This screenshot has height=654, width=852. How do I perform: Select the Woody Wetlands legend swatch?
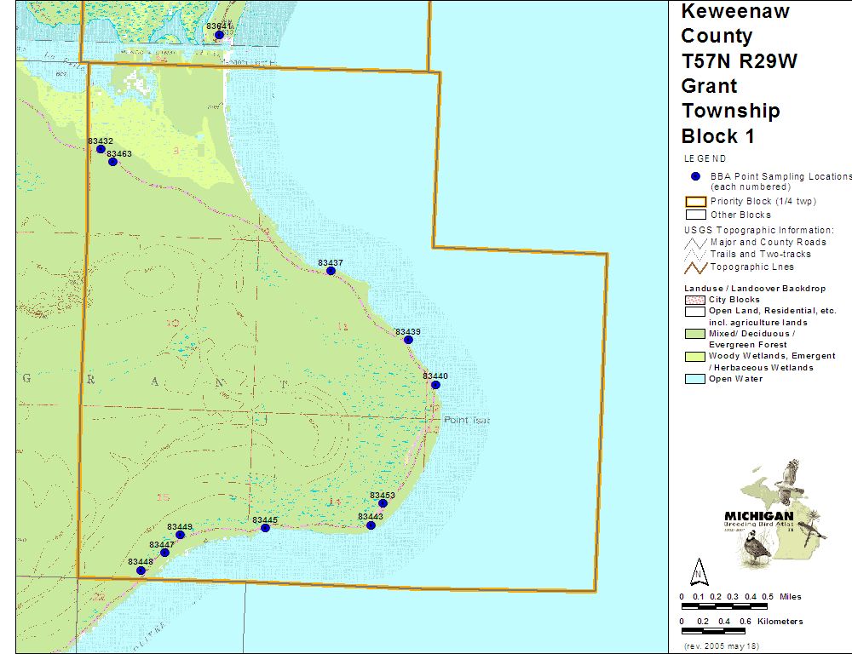click(x=695, y=356)
